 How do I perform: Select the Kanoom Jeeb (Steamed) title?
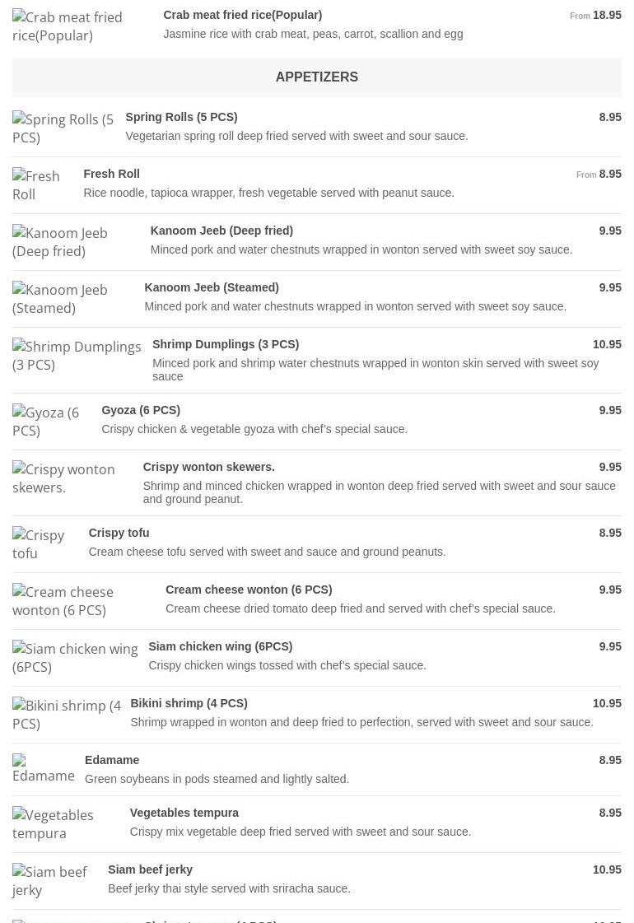(x=212, y=287)
